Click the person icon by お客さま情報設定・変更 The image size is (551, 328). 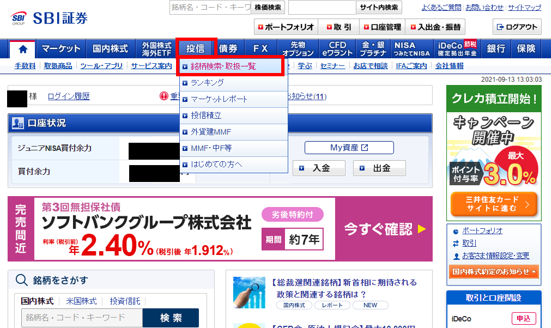[x=456, y=257]
